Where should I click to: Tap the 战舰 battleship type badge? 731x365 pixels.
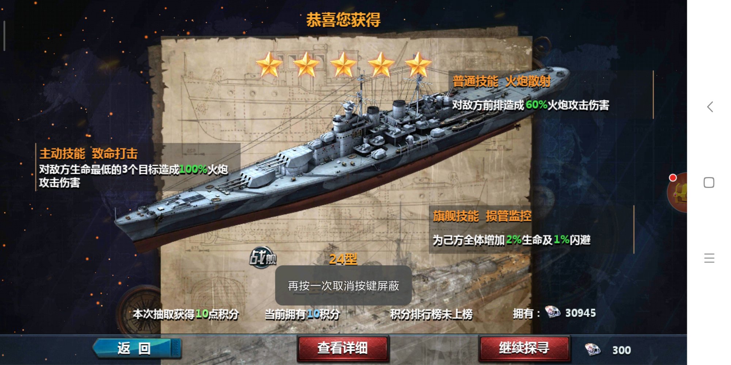coord(263,258)
